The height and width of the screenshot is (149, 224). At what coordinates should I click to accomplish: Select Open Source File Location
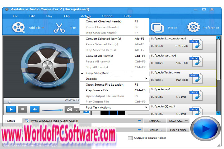coord(114,84)
